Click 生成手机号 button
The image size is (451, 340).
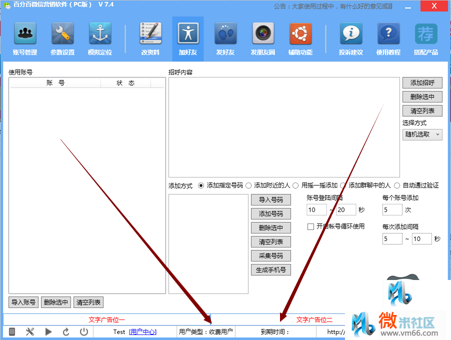click(271, 270)
